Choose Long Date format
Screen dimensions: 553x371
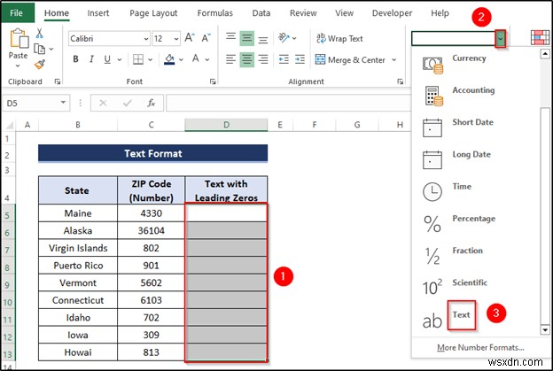point(475,159)
